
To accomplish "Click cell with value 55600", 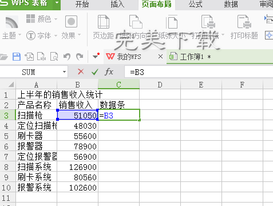I will click(x=78, y=136).
